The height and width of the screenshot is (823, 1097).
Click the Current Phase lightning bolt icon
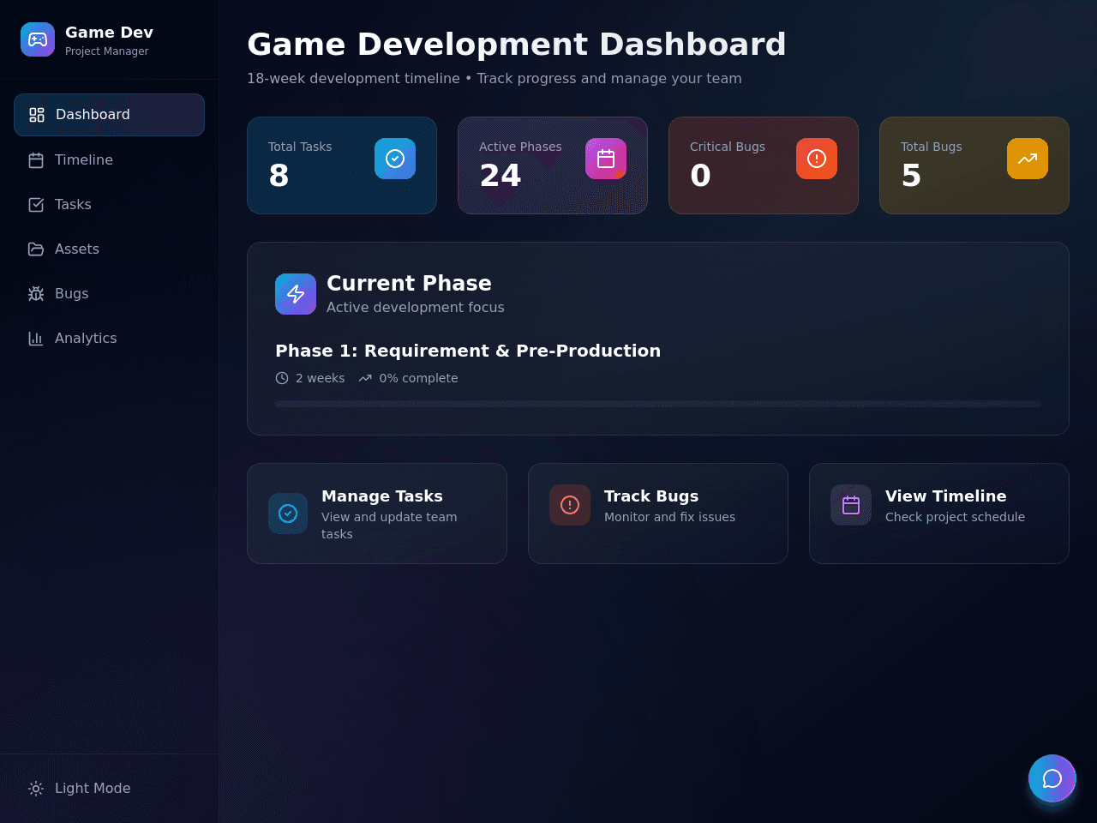pos(296,294)
